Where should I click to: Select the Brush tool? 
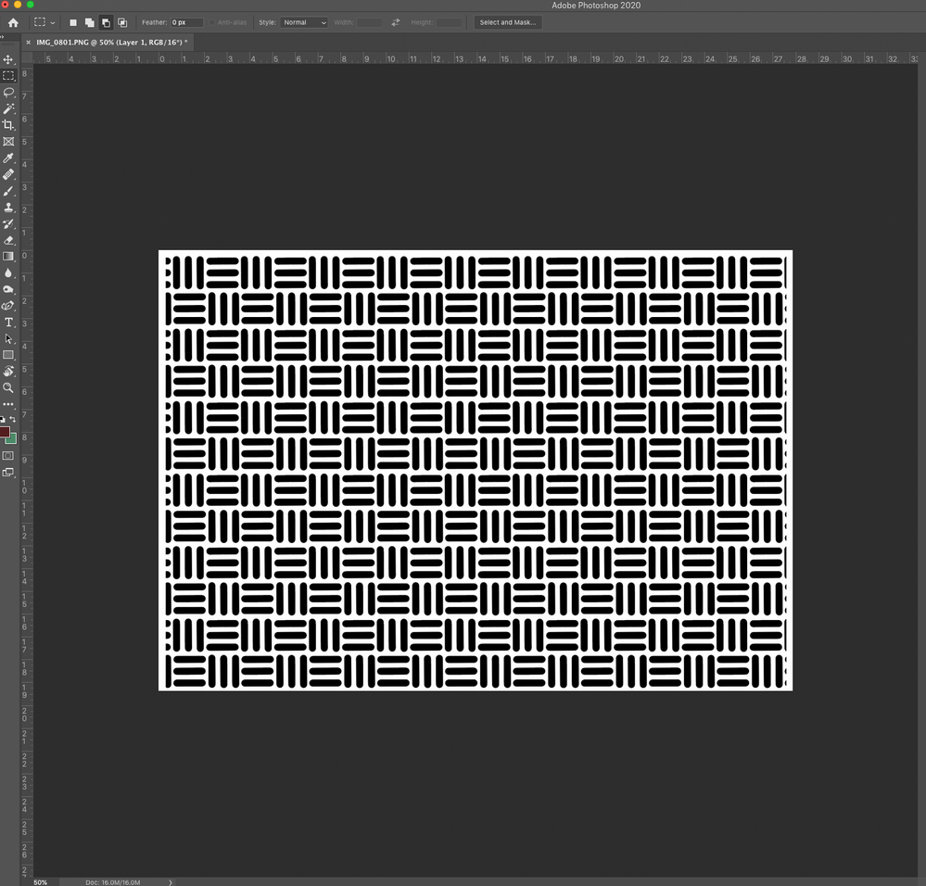[8, 191]
